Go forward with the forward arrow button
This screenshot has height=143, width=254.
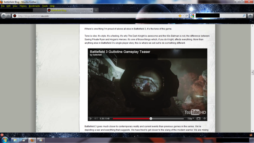tap(8, 16)
